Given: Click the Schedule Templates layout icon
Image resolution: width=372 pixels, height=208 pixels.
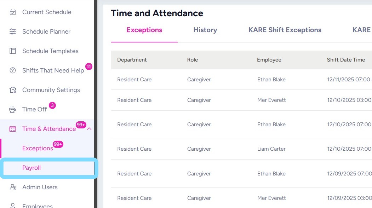Looking at the screenshot, I should [x=13, y=51].
